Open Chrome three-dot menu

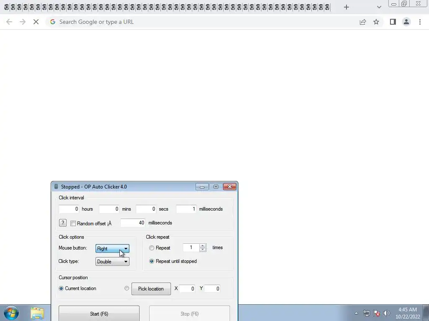click(420, 22)
